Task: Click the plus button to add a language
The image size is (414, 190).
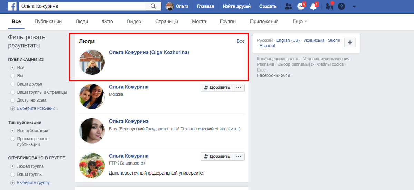Action: tap(350, 43)
